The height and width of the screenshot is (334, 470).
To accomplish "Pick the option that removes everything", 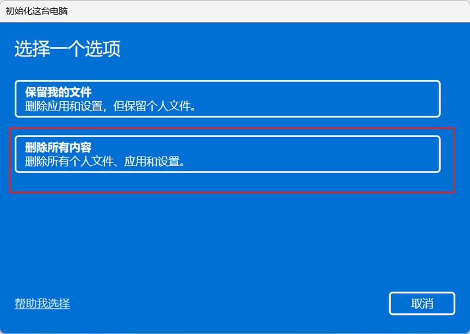I will click(x=228, y=154).
